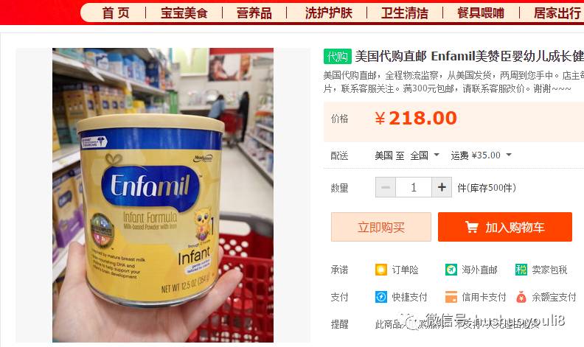
Task: Open the 首页 navigation tab
Action: coord(116,13)
